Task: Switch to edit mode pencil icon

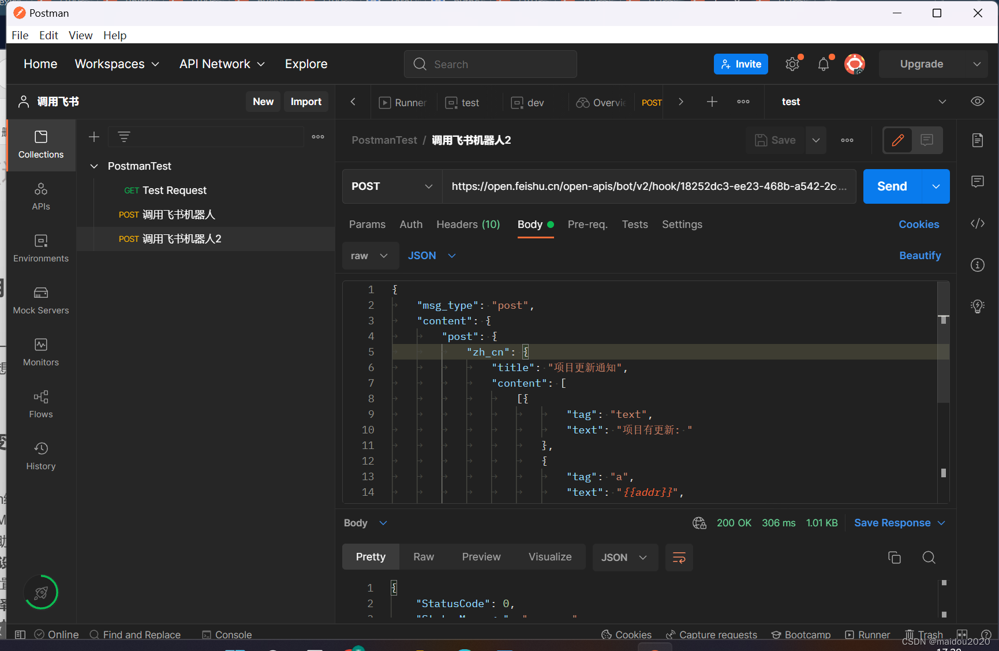Action: pos(898,140)
